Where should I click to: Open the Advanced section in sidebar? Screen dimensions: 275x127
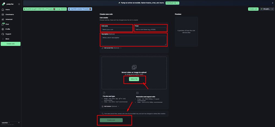9,19
